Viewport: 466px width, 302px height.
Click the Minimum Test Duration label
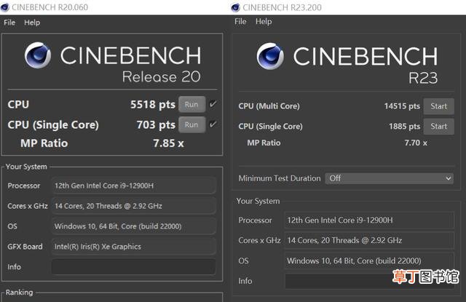click(x=280, y=178)
